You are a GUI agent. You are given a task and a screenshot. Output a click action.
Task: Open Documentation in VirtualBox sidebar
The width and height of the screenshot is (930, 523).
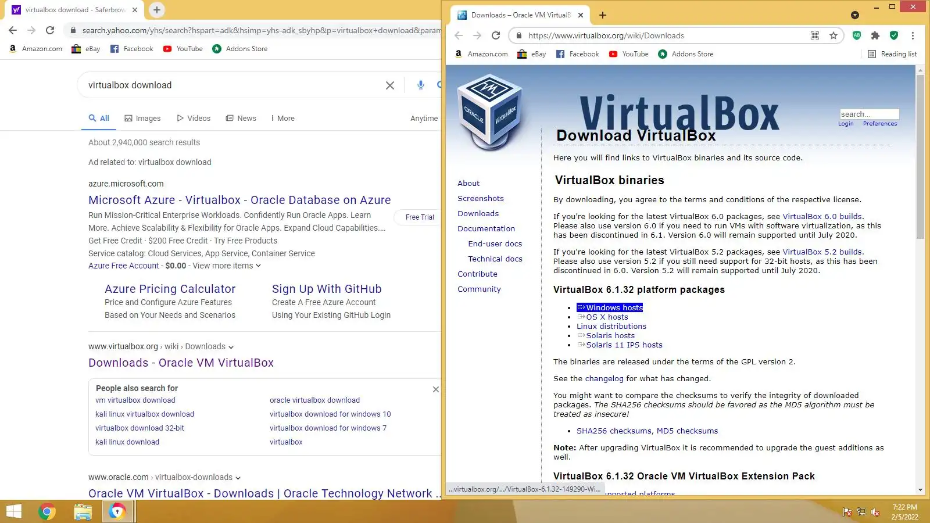point(486,228)
